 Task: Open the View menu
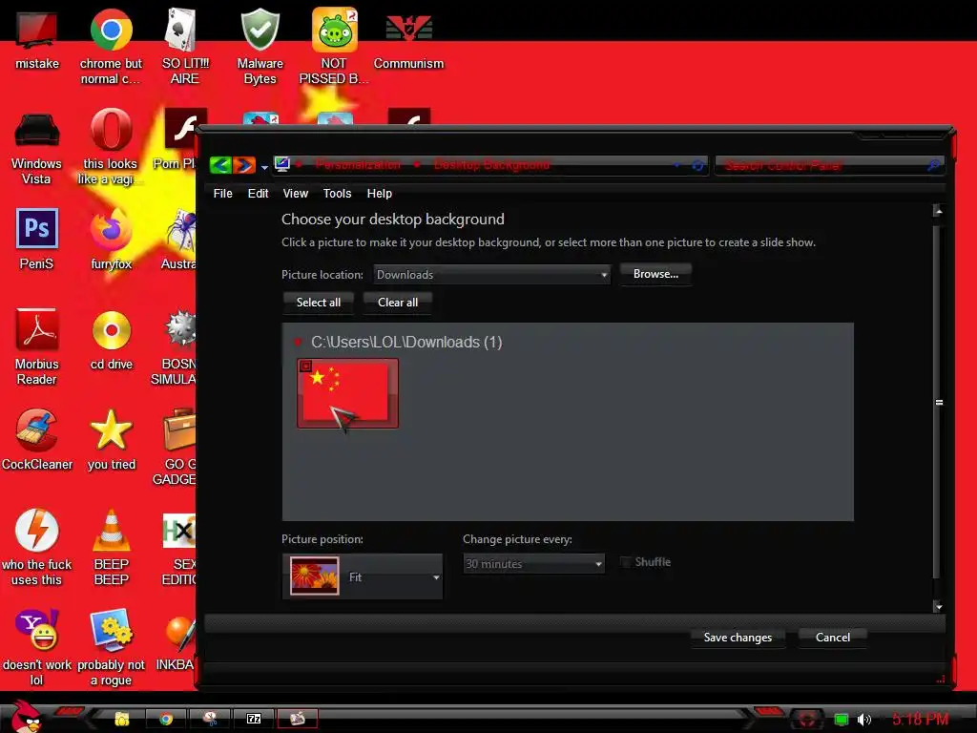coord(296,194)
